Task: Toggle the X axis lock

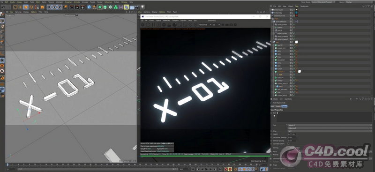Action: [x=49, y=7]
